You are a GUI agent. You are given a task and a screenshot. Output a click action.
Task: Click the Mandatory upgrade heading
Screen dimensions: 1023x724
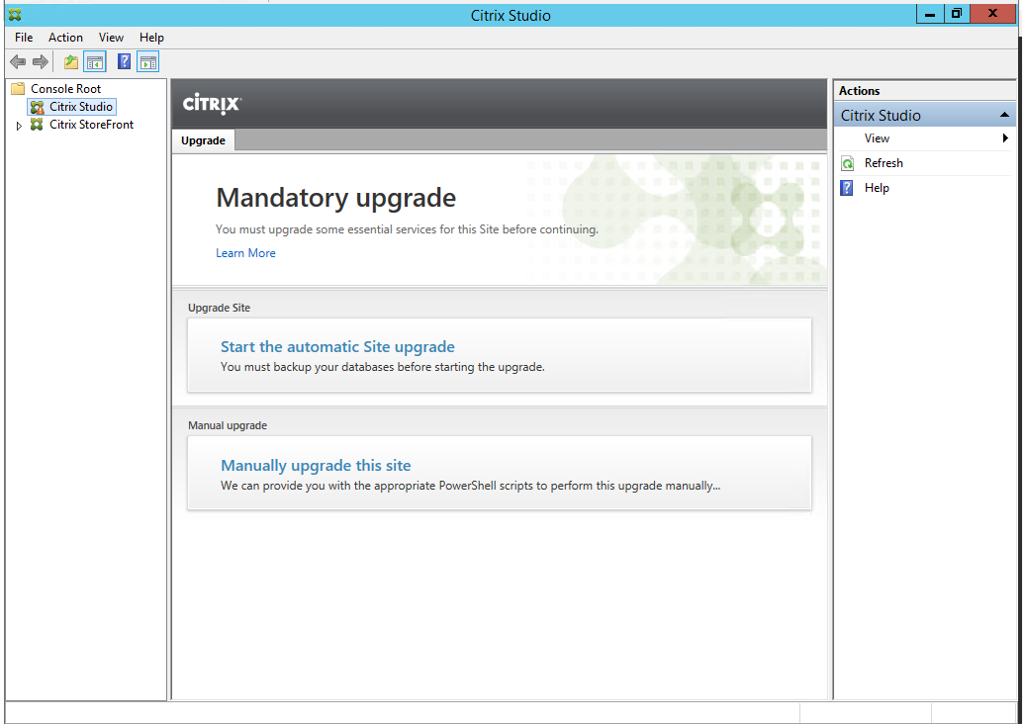pyautogui.click(x=336, y=198)
